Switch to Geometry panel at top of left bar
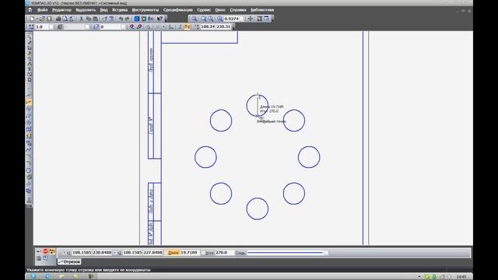The height and width of the screenshot is (280, 498). [x=29, y=37]
